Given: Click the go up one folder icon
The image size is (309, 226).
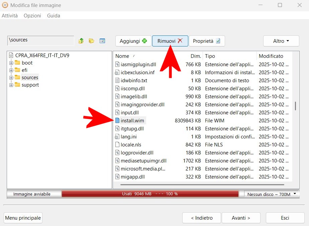Looking at the screenshot, I should [x=81, y=41].
